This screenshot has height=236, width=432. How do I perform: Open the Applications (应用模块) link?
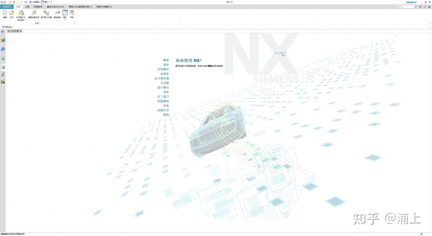pyautogui.click(x=163, y=69)
